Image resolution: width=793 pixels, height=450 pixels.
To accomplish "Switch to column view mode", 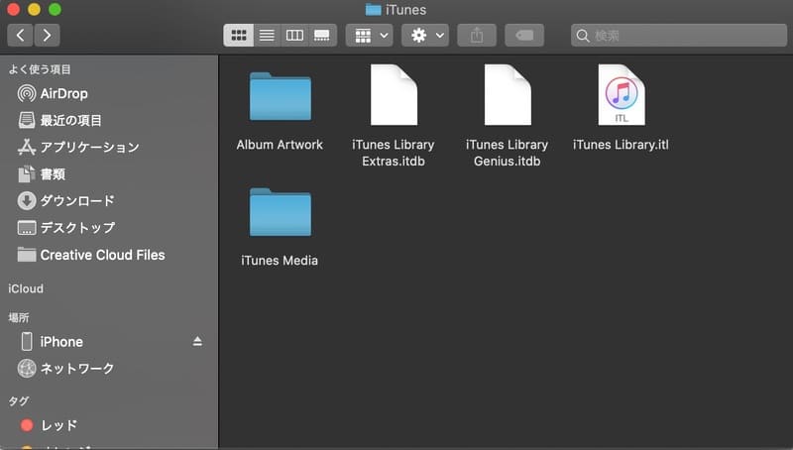I will tap(293, 35).
